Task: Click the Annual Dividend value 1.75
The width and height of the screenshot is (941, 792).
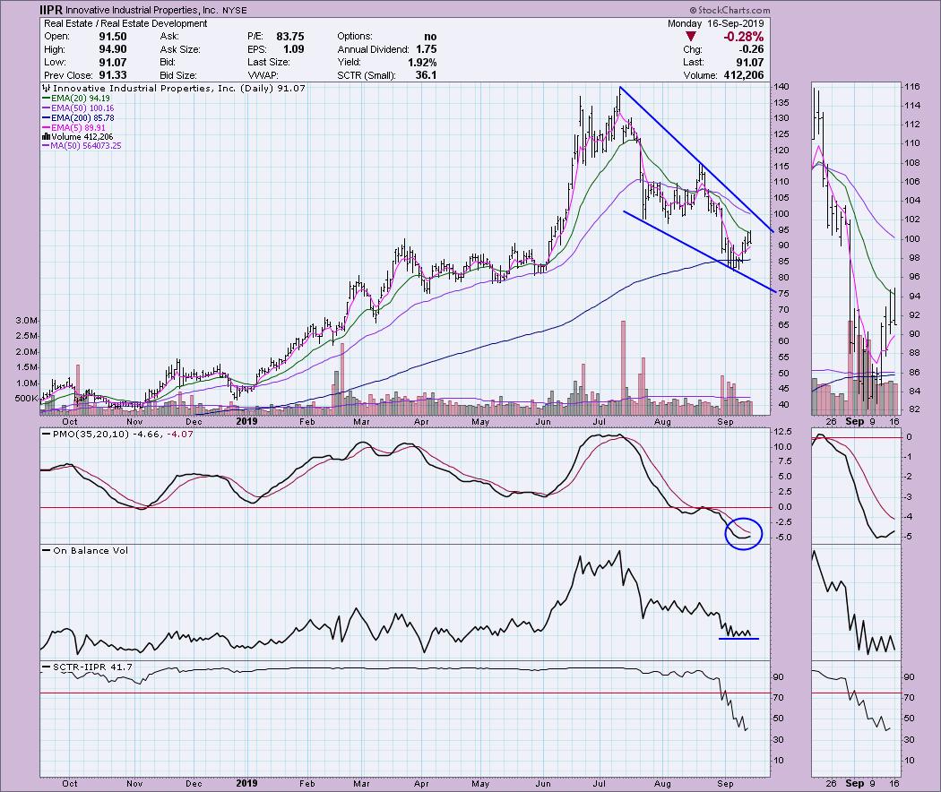Action: (426, 49)
